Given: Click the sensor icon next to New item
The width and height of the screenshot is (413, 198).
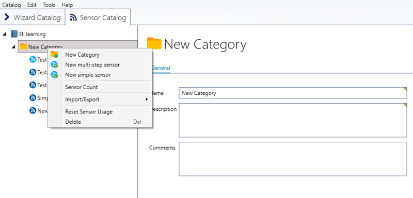Looking at the screenshot, I should 33,110.
